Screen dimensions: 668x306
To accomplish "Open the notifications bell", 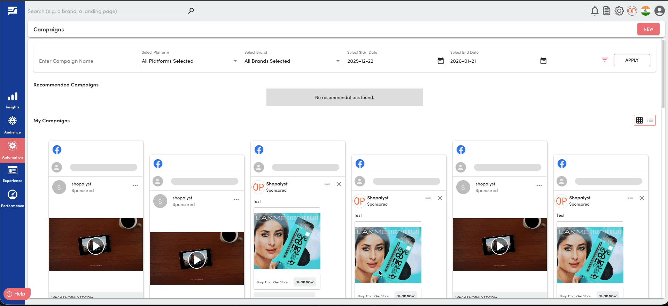I will point(595,11).
